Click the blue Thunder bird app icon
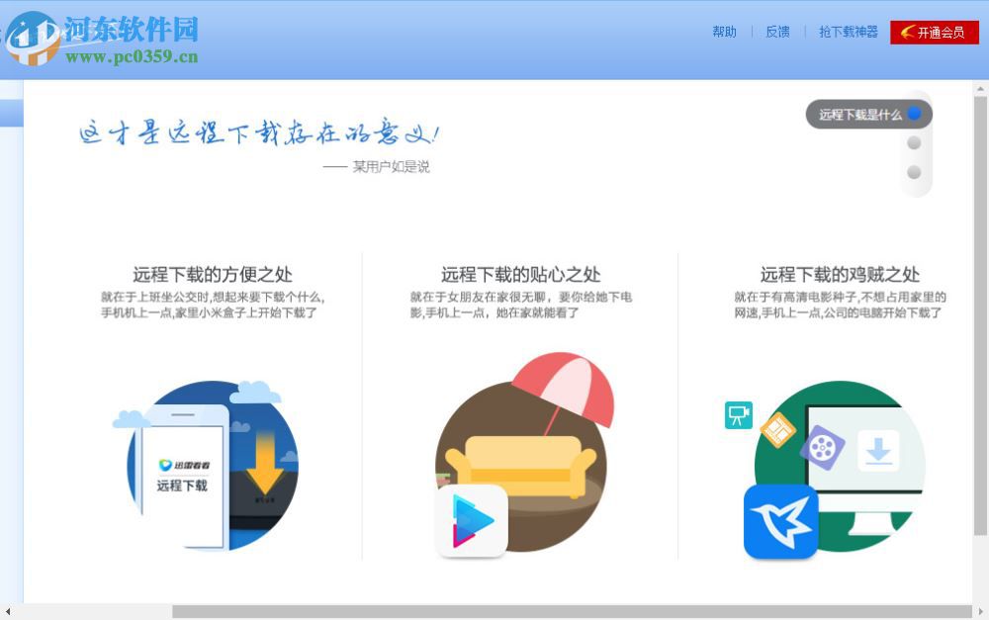Image resolution: width=989 pixels, height=620 pixels. (x=781, y=521)
